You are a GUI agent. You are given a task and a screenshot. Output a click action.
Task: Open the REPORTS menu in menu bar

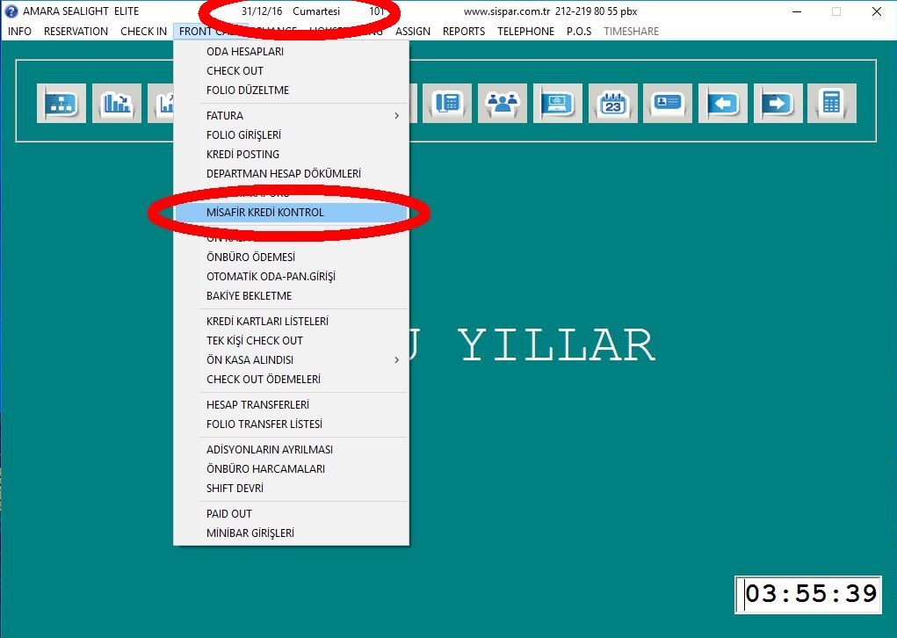point(464,31)
